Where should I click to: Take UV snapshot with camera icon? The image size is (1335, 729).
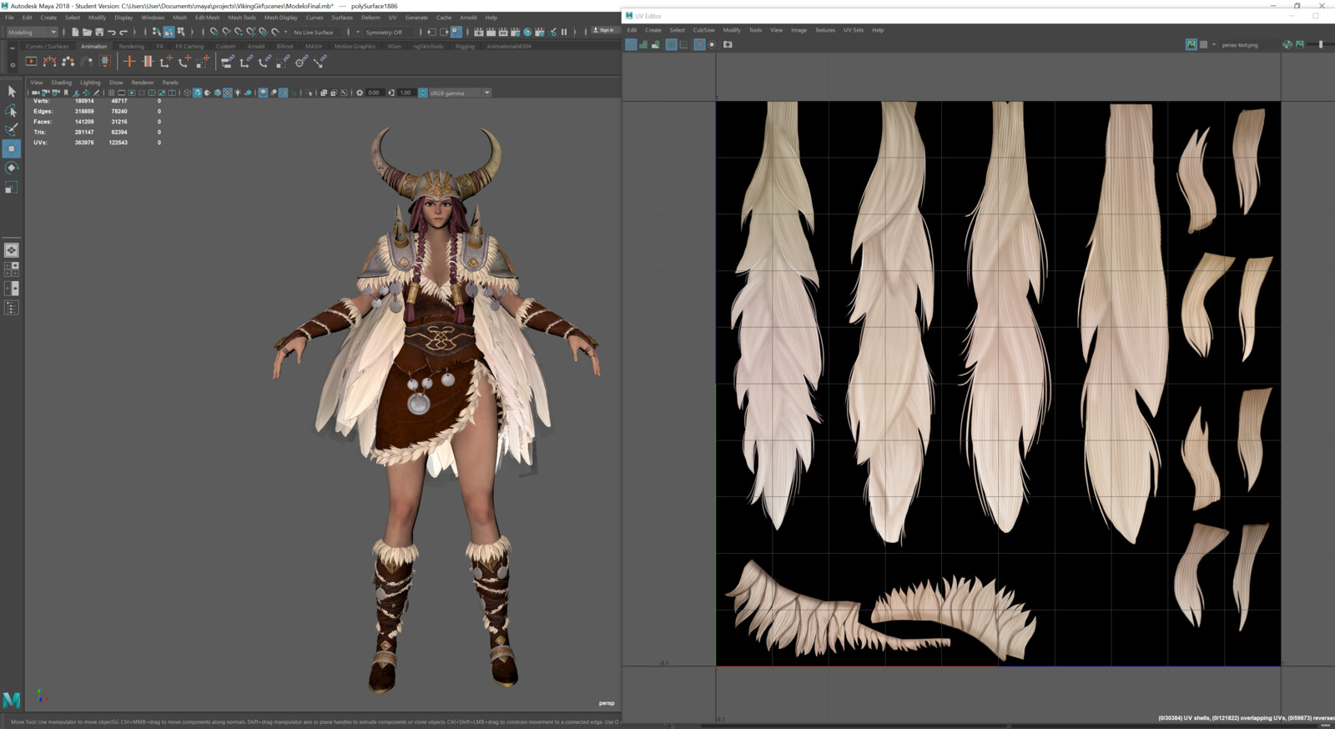point(728,44)
